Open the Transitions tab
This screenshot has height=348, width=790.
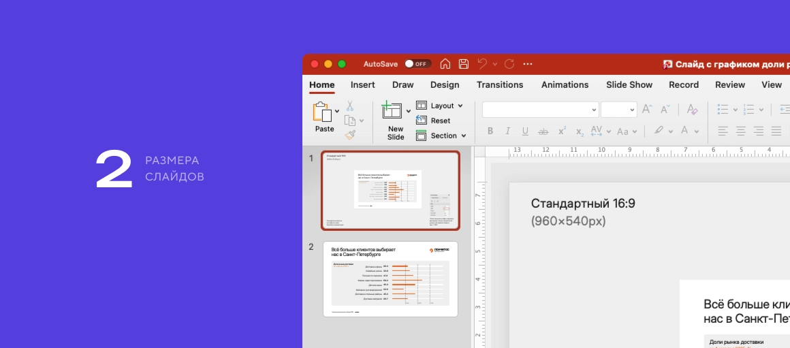500,84
